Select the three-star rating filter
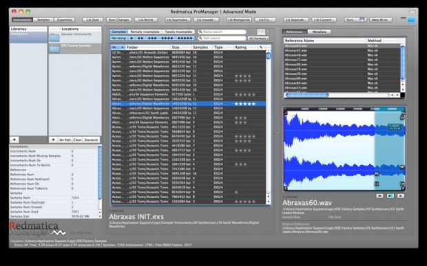This screenshot has width=427, height=266. click(x=152, y=38)
